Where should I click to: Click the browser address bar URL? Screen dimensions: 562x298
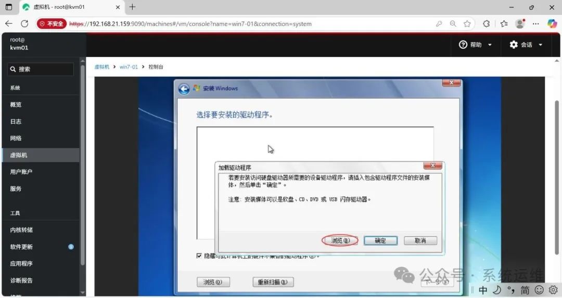(190, 24)
